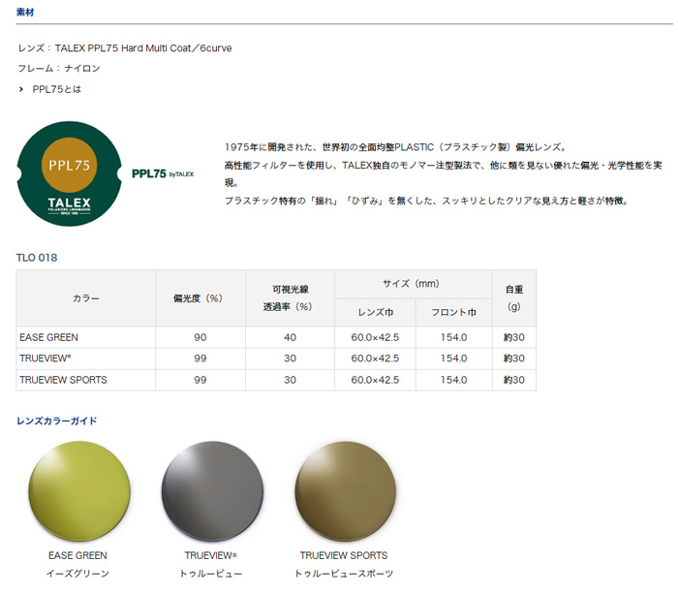The image size is (678, 593).
Task: Click the 'カラー' column header
Action: click(x=85, y=298)
